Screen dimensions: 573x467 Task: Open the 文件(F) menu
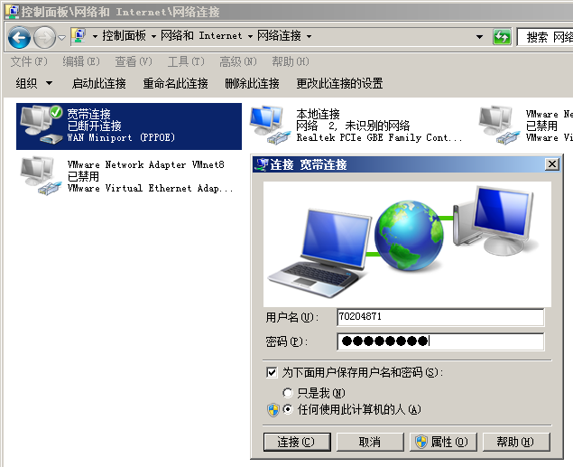pos(28,61)
